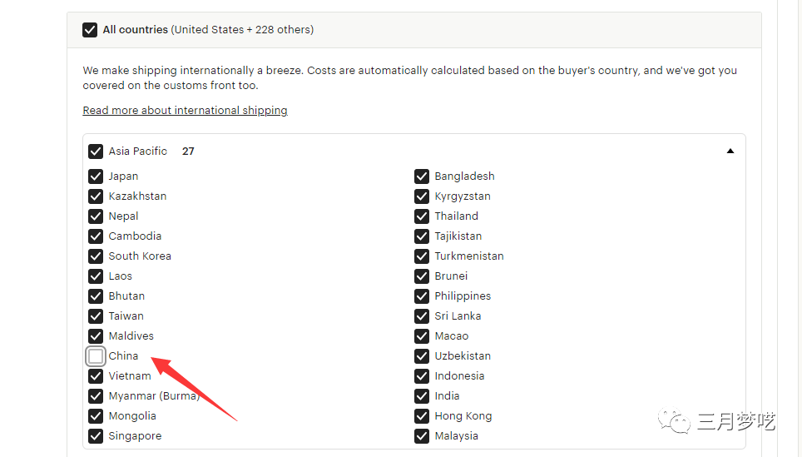
Task: Uncheck the India checkbox
Action: [422, 396]
